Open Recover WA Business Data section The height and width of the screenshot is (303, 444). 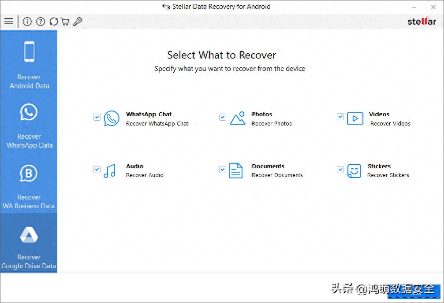29,185
